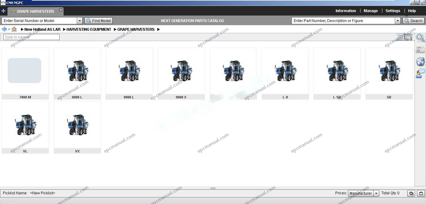Go to catalog home via house icon
This screenshot has height=204, width=426.
[14, 29]
